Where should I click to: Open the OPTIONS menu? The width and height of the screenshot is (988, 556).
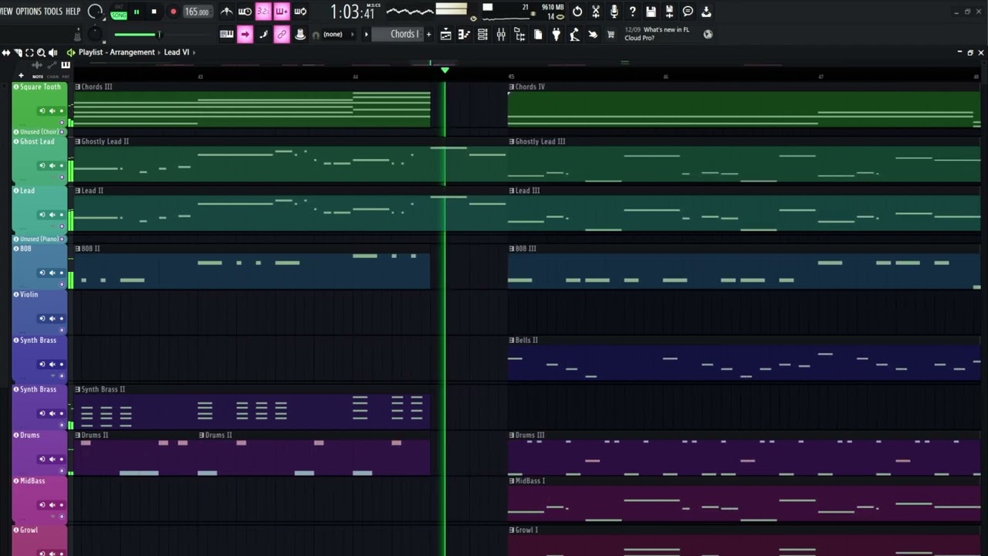(29, 12)
